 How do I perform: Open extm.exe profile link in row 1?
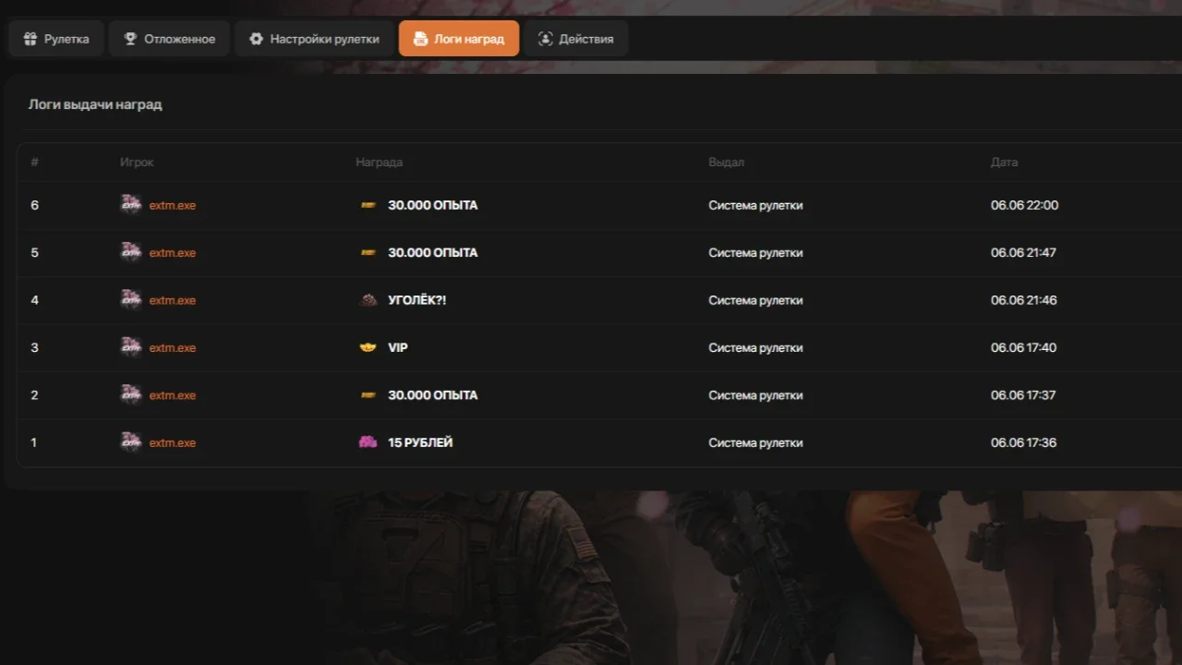[173, 442]
